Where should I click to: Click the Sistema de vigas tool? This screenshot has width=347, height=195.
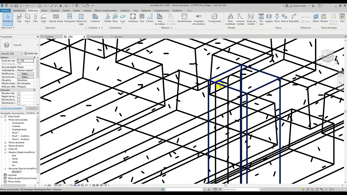[x=81, y=19]
